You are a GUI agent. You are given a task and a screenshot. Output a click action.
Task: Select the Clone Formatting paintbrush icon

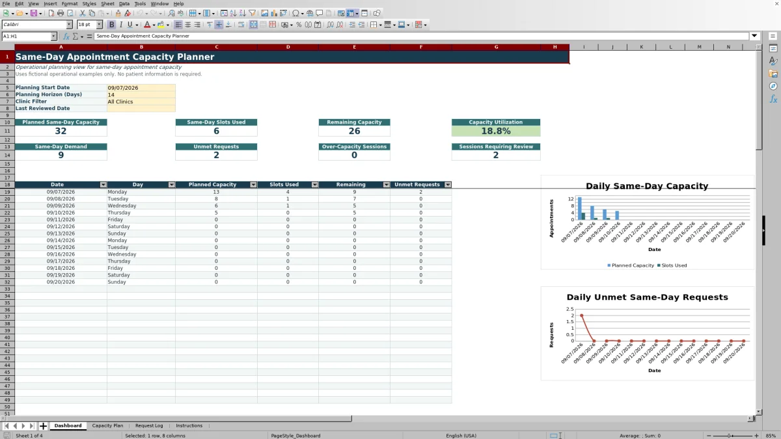coord(118,13)
